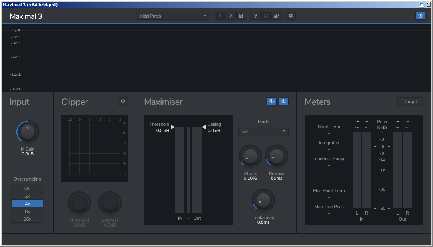Click the pin icon in the title bar
The height and width of the screenshot is (247, 433).
click(x=421, y=5)
